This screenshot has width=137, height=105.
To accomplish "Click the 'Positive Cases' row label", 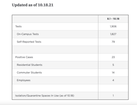I will coord(24,57).
